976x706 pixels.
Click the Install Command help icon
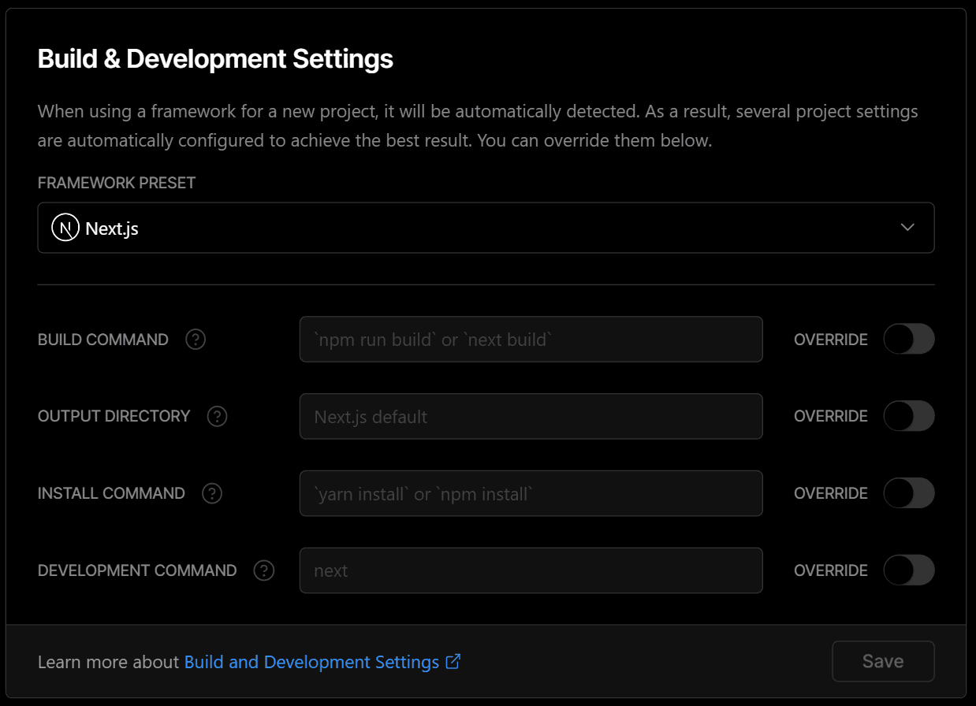(x=212, y=493)
